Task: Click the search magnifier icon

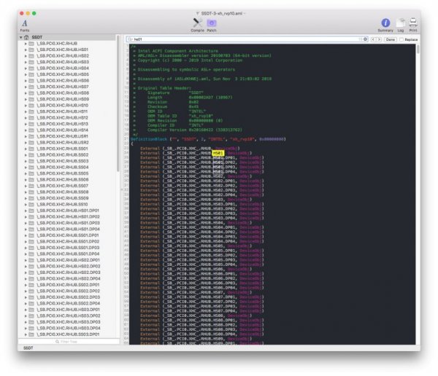Action: [129, 39]
